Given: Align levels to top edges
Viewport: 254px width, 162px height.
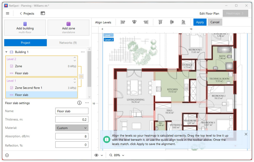Looking at the screenshot, I should click(x=160, y=22).
